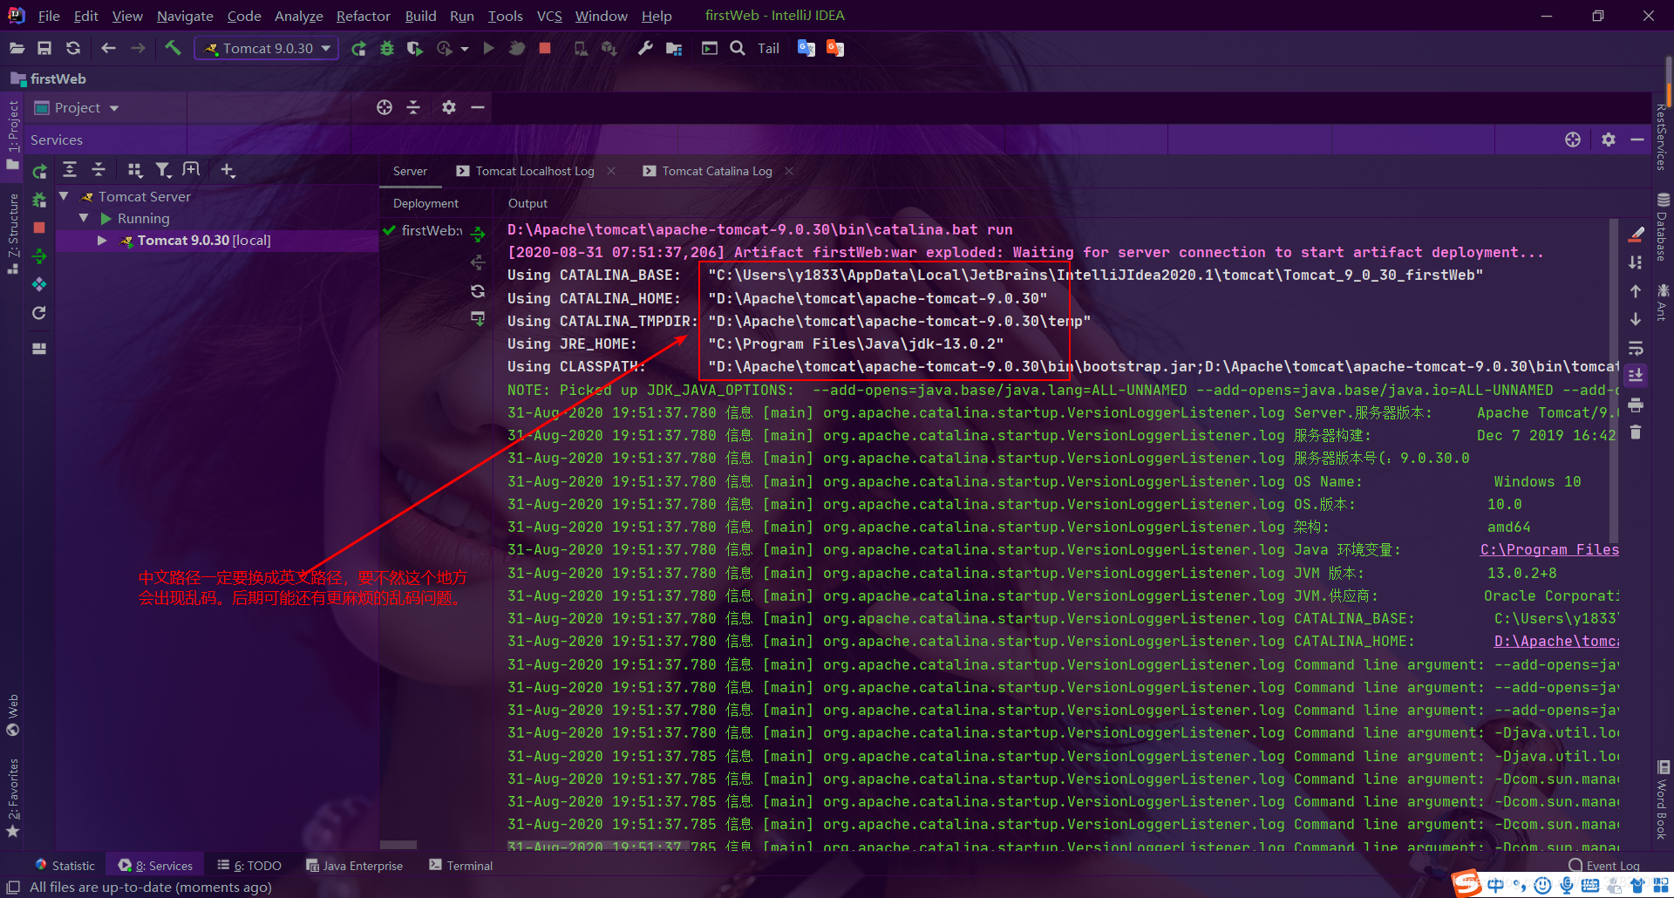Close the Tomcat Catalina Log tab

[789, 171]
